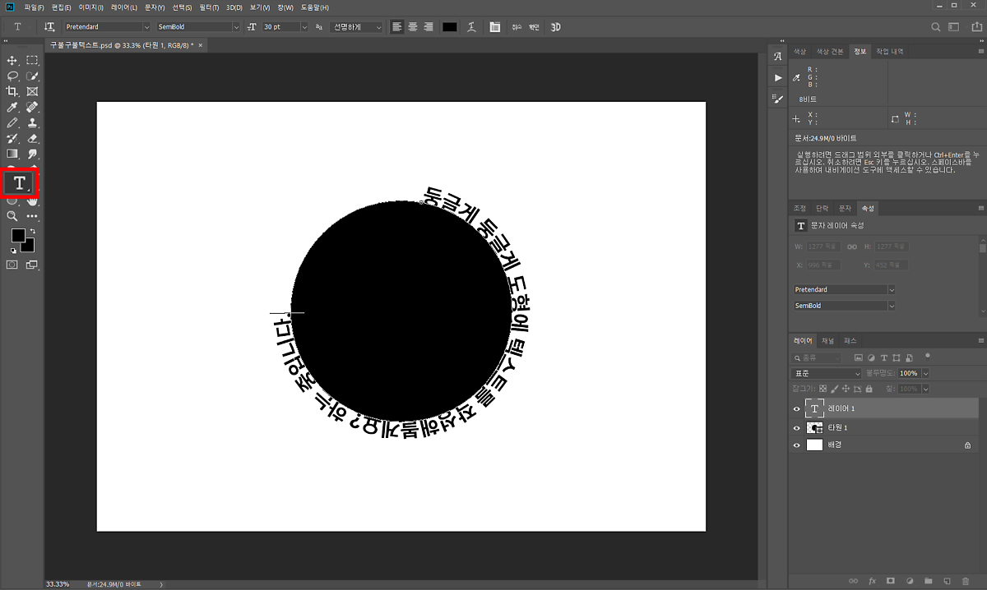Click the black text color swatch
The width and height of the screenshot is (987, 590).
coord(449,27)
